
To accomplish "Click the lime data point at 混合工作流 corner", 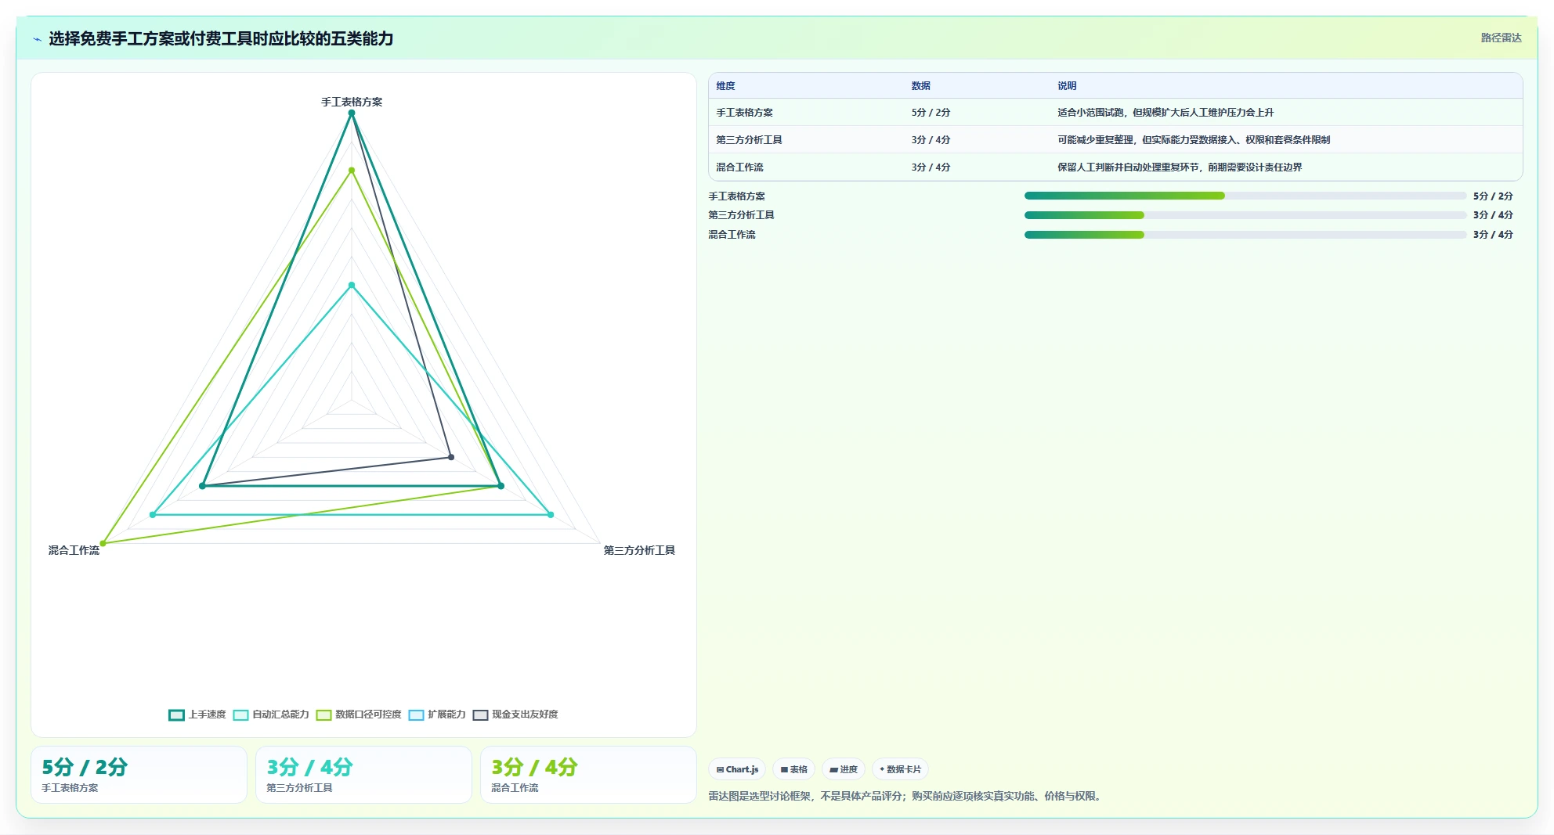I will tap(103, 543).
